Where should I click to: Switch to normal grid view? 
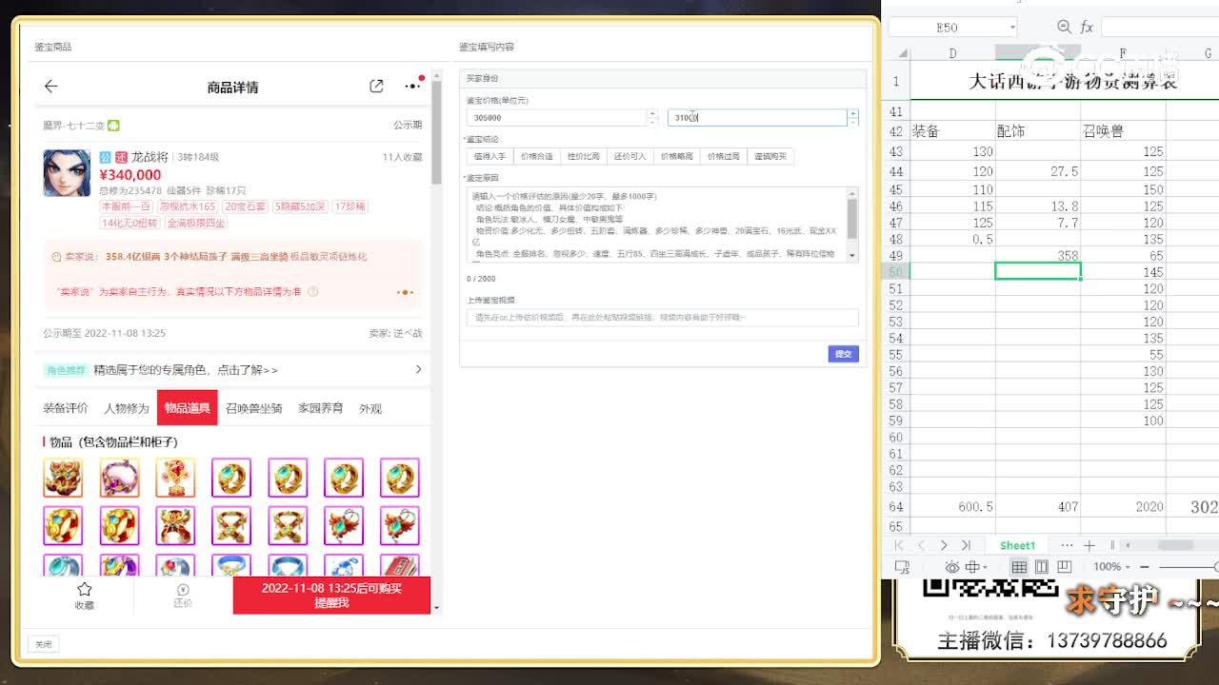pyautogui.click(x=1019, y=567)
